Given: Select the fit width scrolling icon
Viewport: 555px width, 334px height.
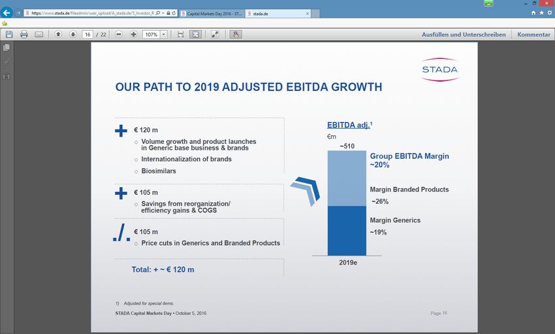Looking at the screenshot, I should 180,35.
